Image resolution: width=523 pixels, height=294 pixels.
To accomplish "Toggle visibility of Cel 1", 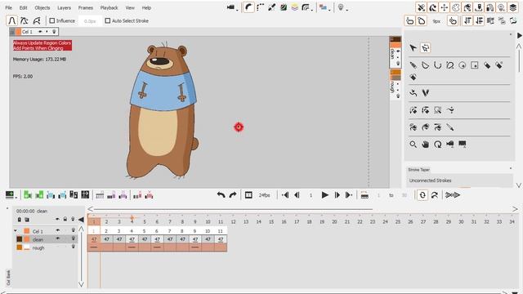I will point(58,230).
